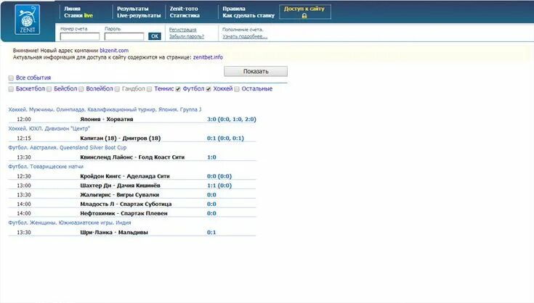This screenshot has width=534, height=303.
Task: Click Забыли пароль? link
Action: 187,36
